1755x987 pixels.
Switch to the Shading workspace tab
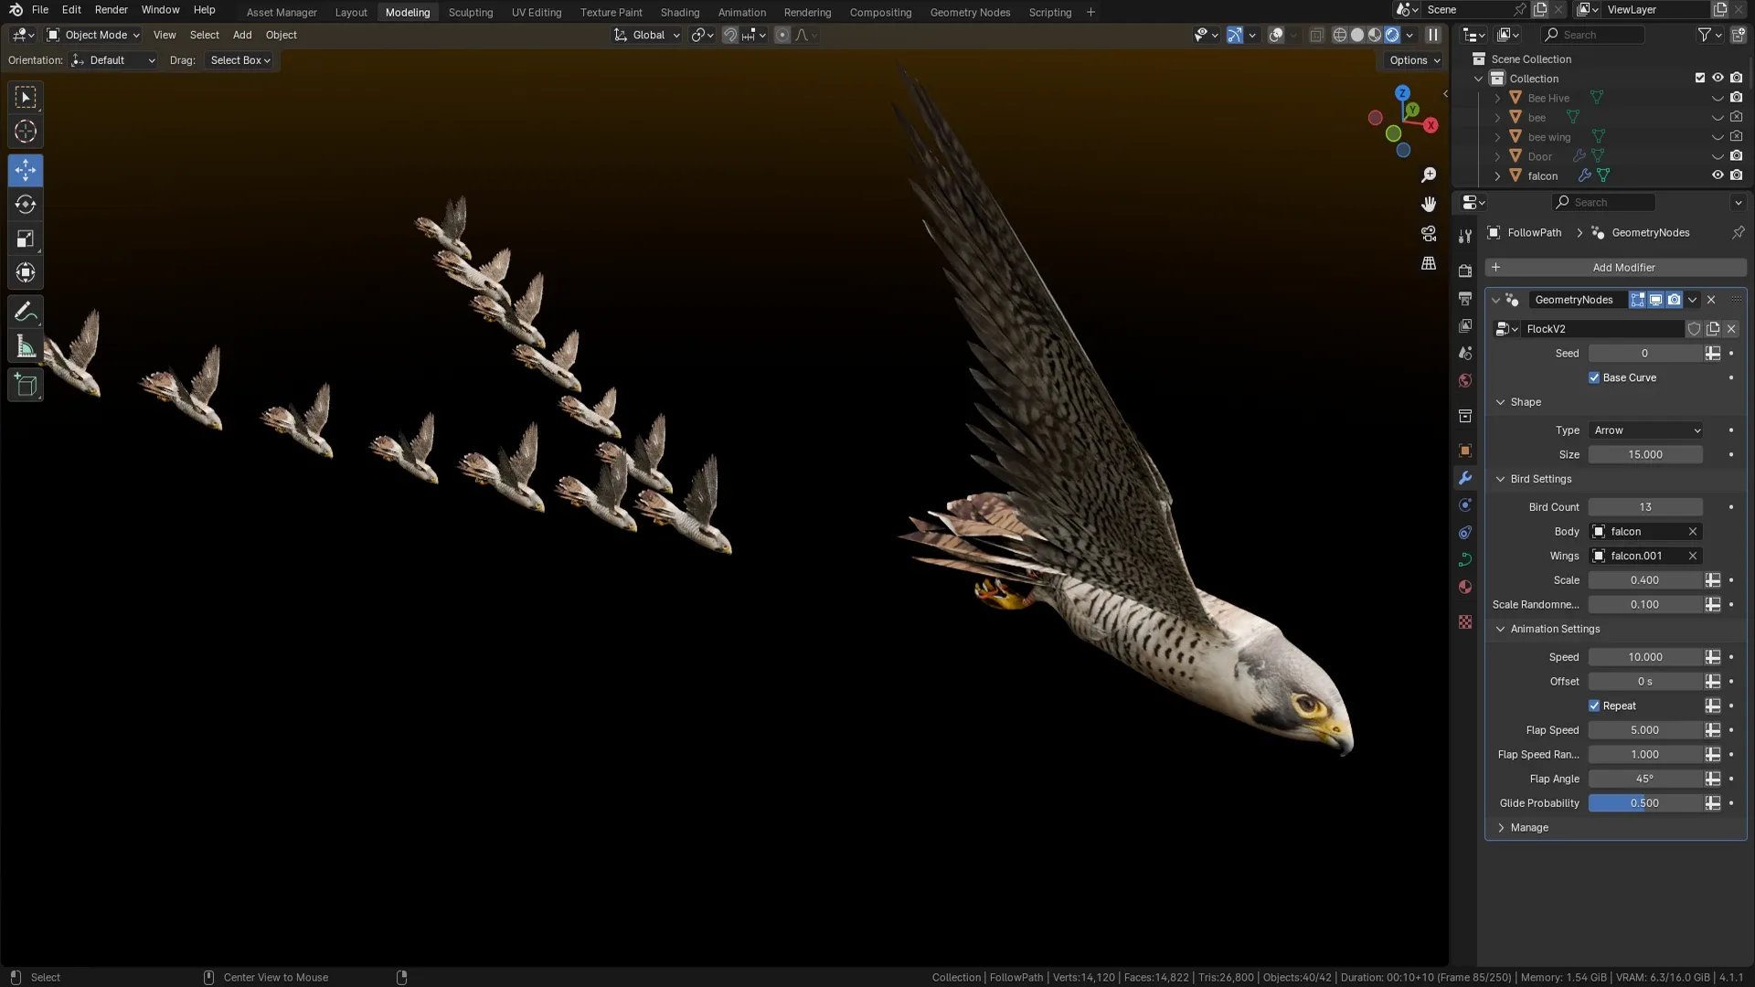click(x=679, y=12)
